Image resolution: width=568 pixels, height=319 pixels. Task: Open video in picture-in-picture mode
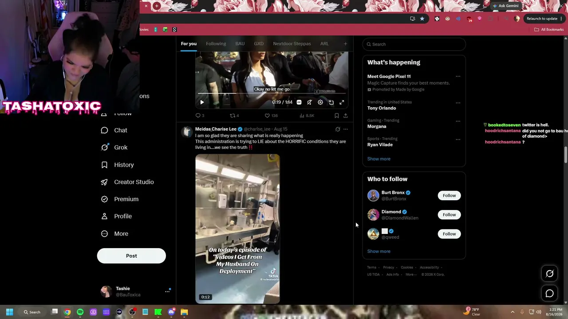[x=331, y=102]
